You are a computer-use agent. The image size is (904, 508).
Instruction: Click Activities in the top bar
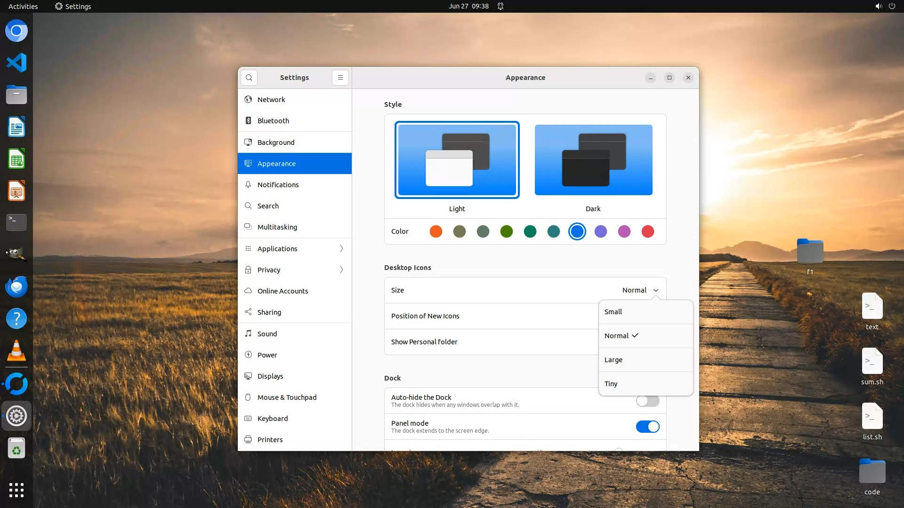23,6
